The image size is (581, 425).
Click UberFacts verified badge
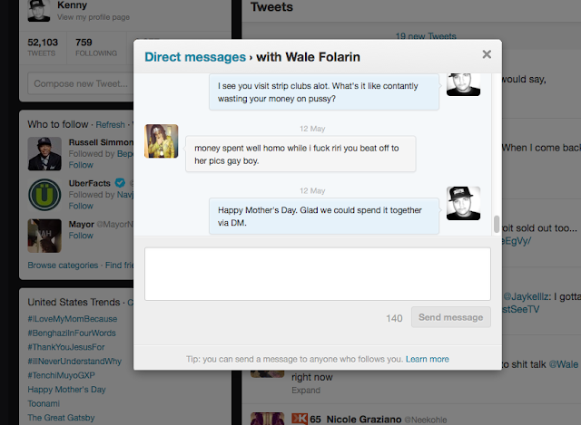point(120,183)
